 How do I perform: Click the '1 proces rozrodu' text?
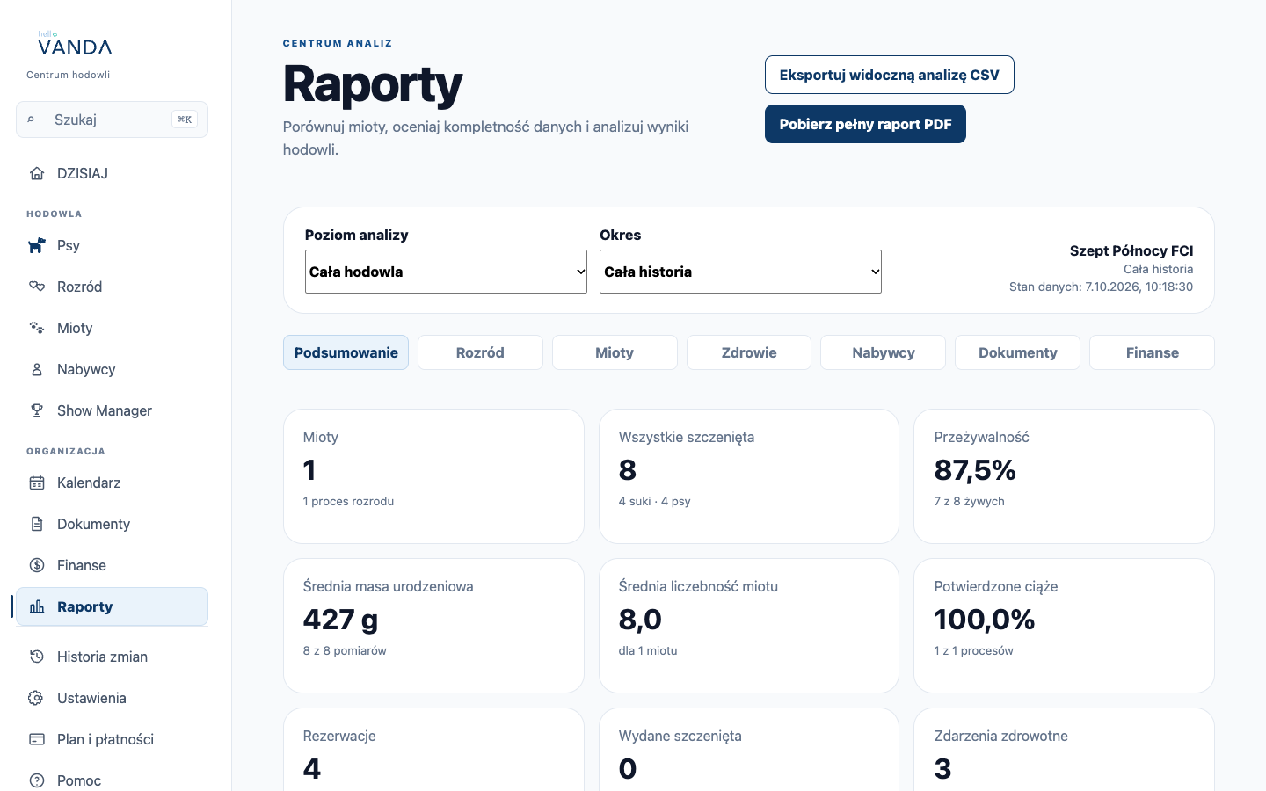coord(348,501)
